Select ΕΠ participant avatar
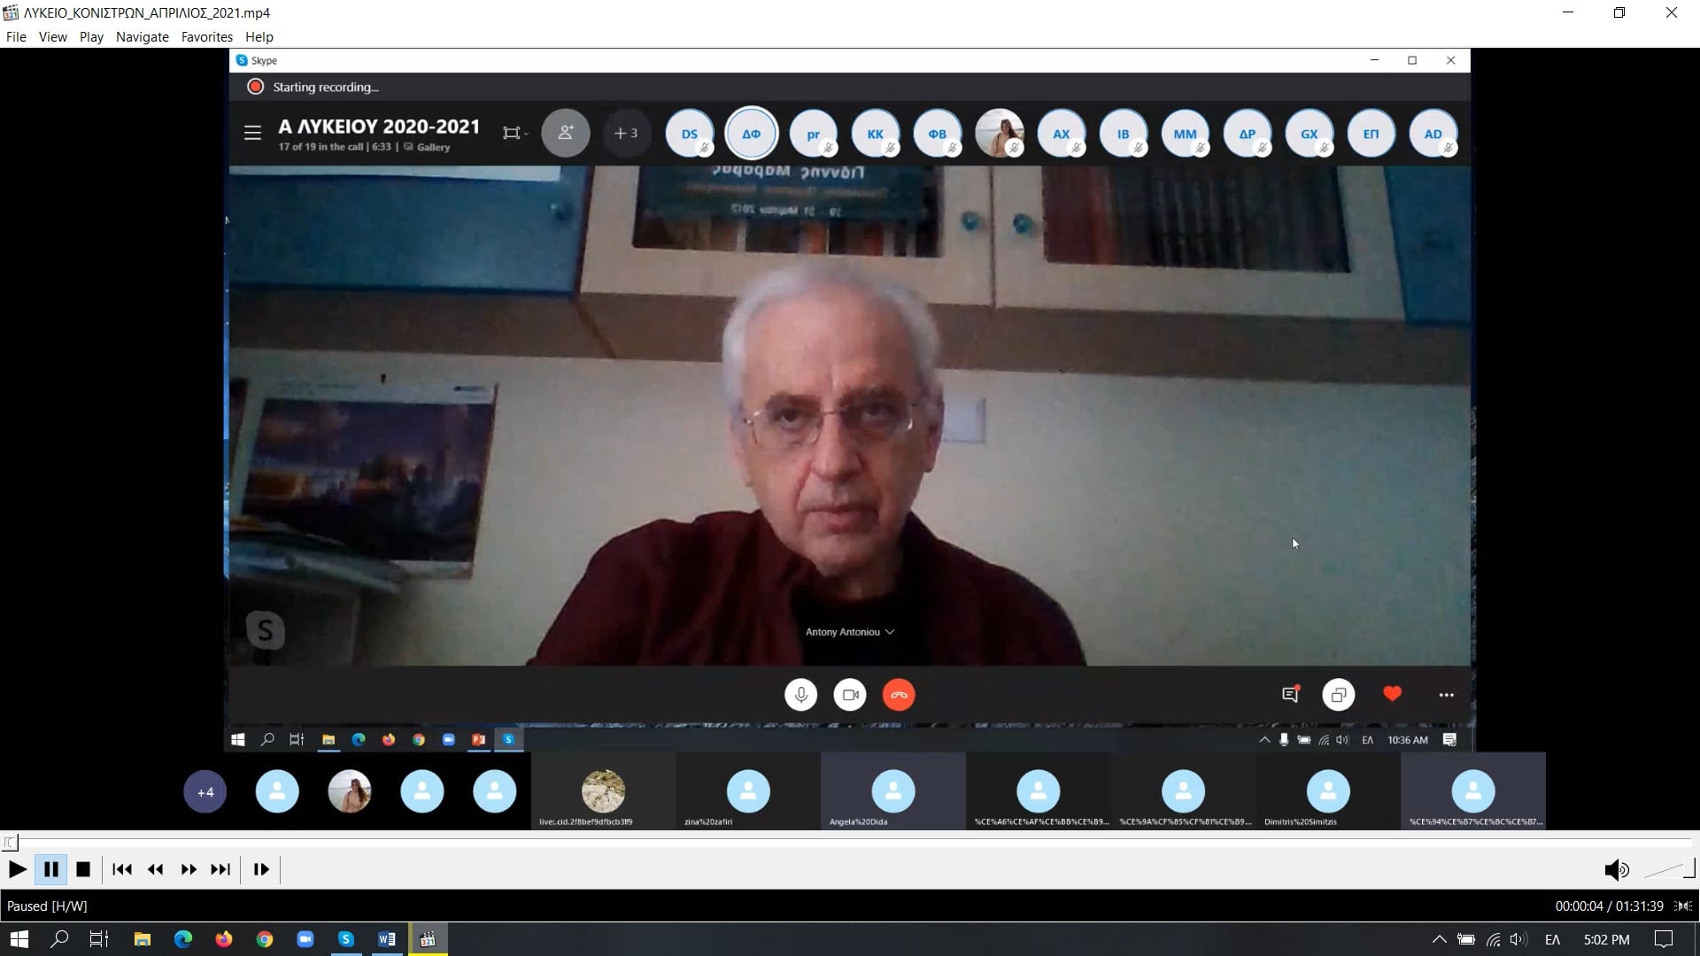This screenshot has height=956, width=1700. click(x=1372, y=134)
